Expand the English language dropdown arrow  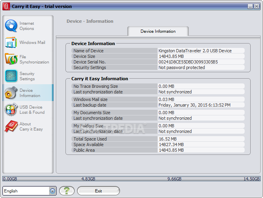[53, 191]
